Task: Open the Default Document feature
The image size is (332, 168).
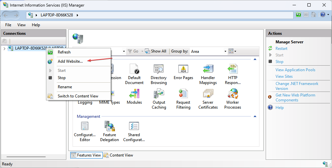Action: click(134, 74)
